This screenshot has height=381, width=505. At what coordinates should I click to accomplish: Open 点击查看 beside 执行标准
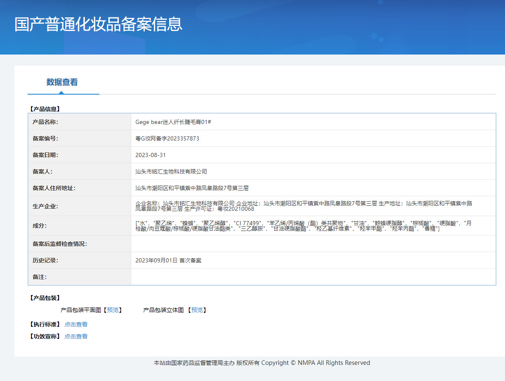point(76,324)
